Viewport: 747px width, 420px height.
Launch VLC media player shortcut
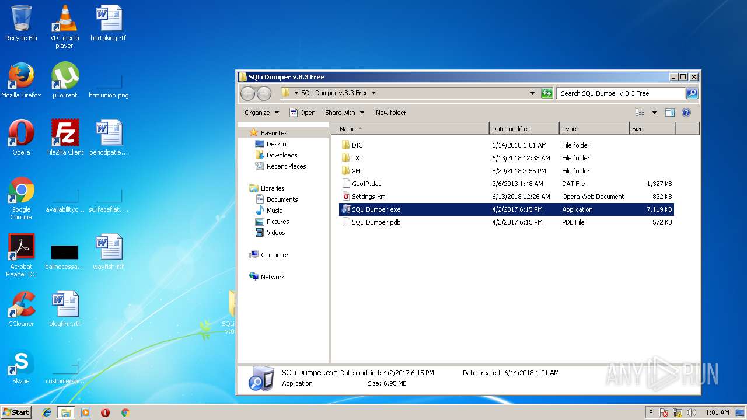coord(64,27)
